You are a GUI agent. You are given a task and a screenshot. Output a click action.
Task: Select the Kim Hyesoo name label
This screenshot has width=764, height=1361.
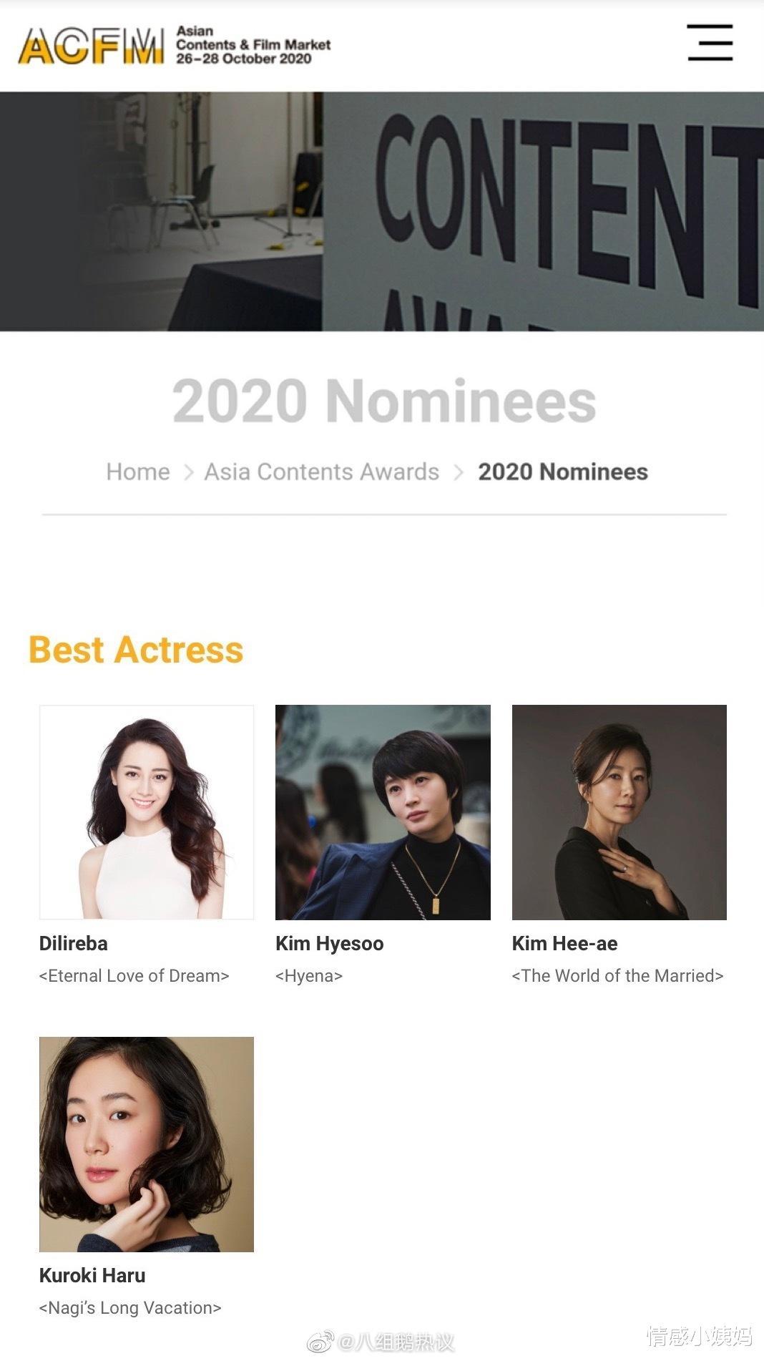(x=330, y=944)
